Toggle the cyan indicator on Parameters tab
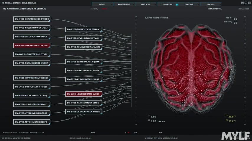Screen dimensions: 252x141 pyautogui.click(x=177, y=5)
